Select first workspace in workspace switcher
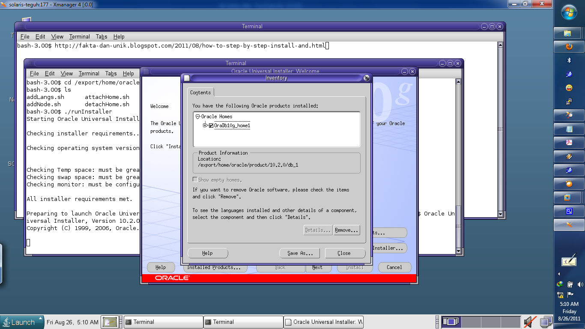585x329 pixels. pyautogui.click(x=451, y=322)
